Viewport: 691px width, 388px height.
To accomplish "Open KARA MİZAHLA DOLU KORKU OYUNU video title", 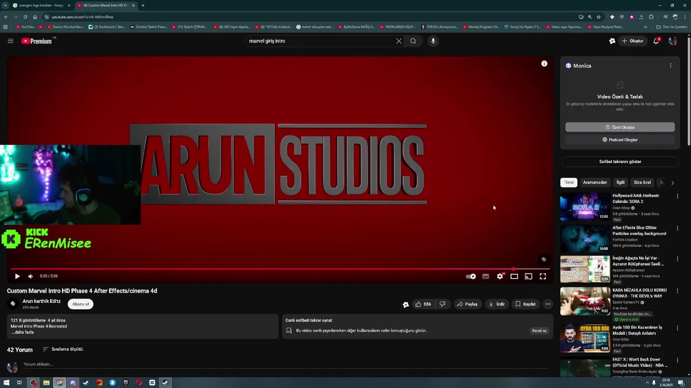I will point(640,293).
